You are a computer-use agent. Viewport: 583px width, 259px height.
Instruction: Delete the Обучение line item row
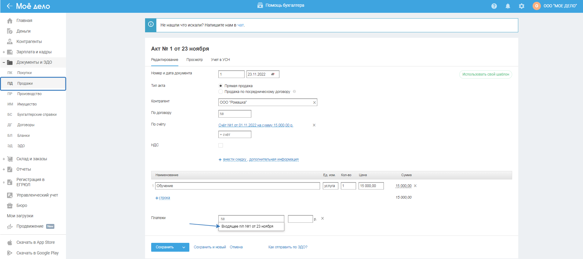tap(415, 186)
